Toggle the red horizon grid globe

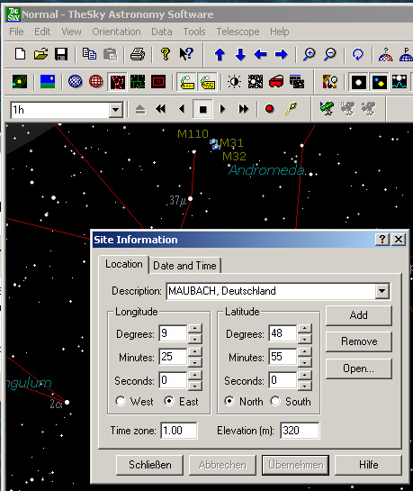pos(96,82)
